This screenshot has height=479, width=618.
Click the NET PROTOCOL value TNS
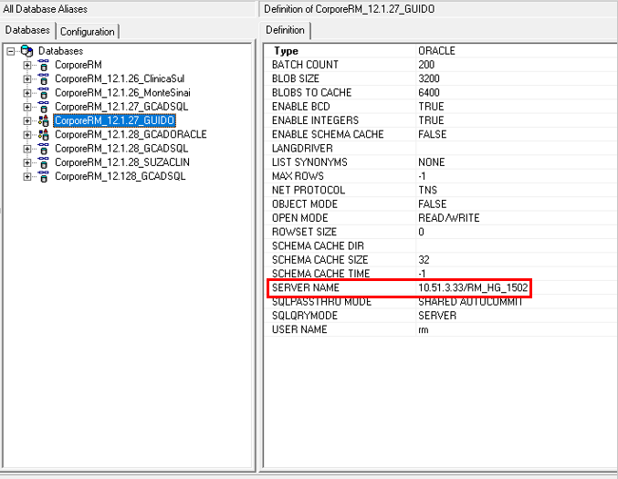coord(427,191)
